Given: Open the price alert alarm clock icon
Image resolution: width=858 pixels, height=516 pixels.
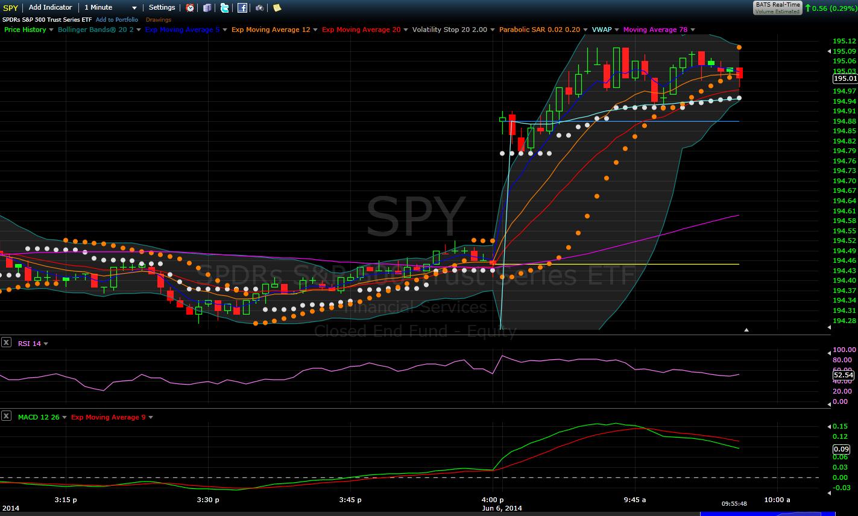Looking at the screenshot, I should click(190, 8).
